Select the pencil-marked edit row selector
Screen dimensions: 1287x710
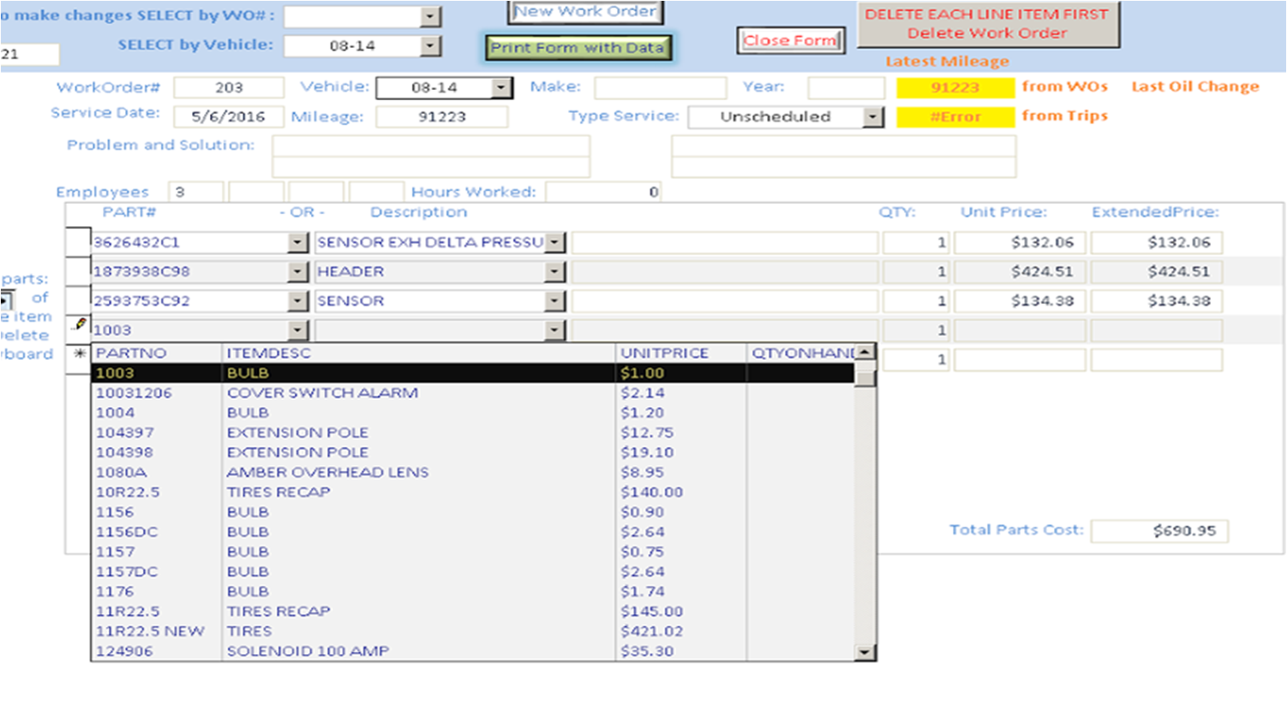78,329
